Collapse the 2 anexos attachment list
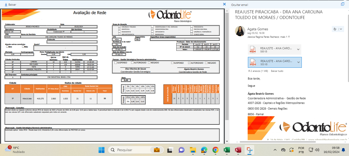 [258, 71]
